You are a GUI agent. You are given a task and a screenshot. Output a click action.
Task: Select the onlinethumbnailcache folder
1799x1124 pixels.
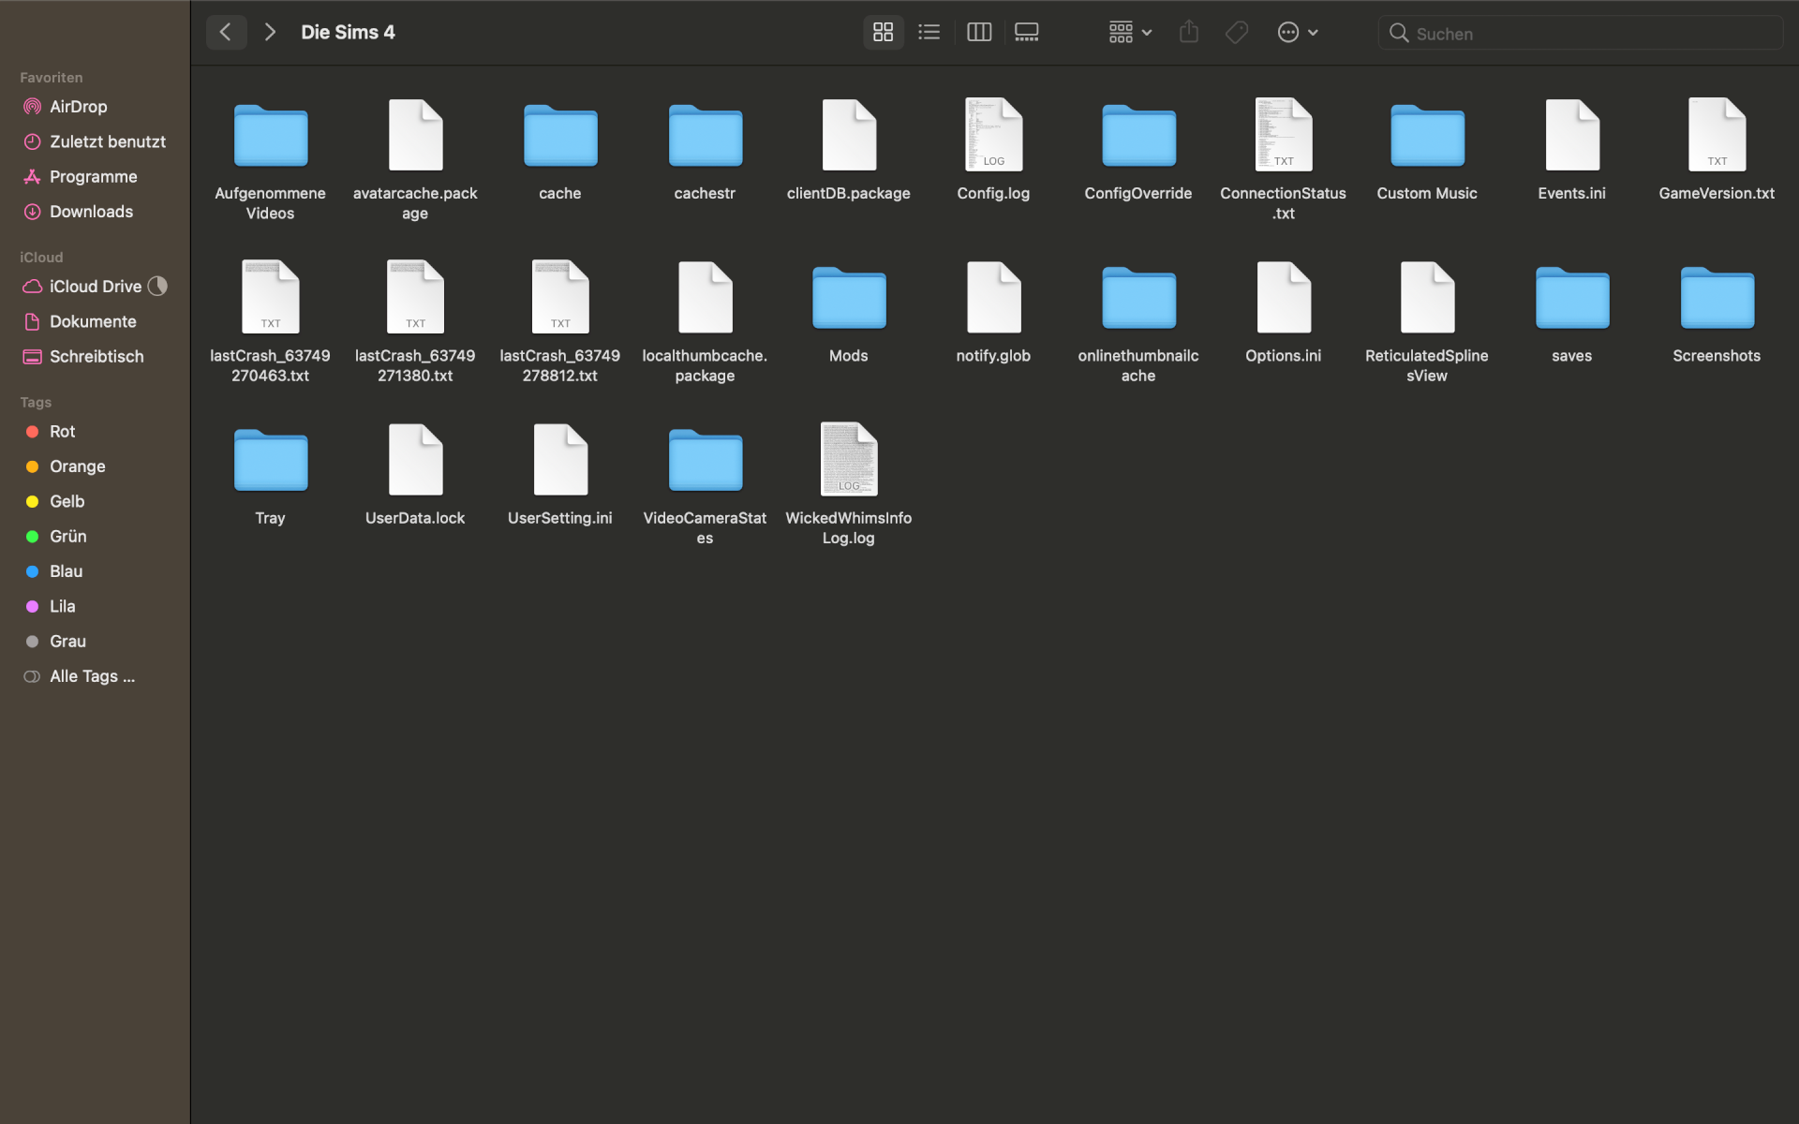[x=1138, y=299]
